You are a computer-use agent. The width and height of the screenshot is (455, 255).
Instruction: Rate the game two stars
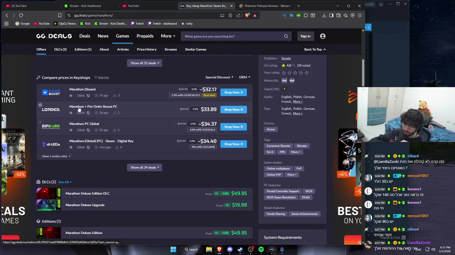289,73
